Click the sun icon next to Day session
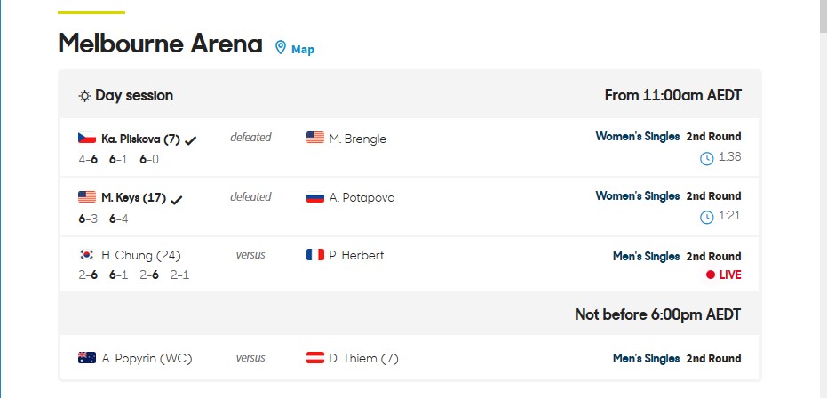The width and height of the screenshot is (827, 398). coord(84,96)
